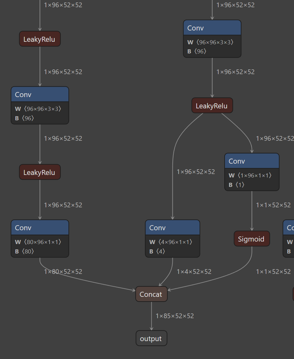Click the W ⟨80×96×1×1⟩ weight entry
Image resolution: width=294 pixels, height=359 pixels.
tap(38, 242)
